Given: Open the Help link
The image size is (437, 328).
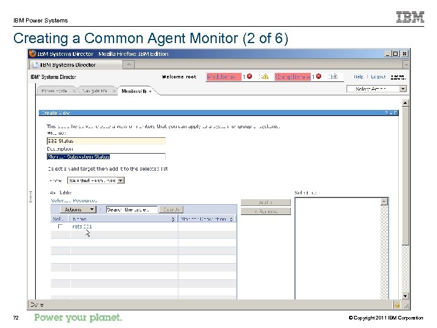Looking at the screenshot, I should 359,77.
